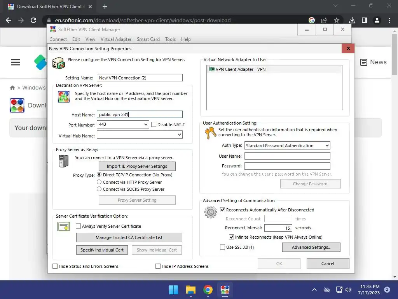
Task: Click the Show Individual Cert button
Action: pos(157,250)
